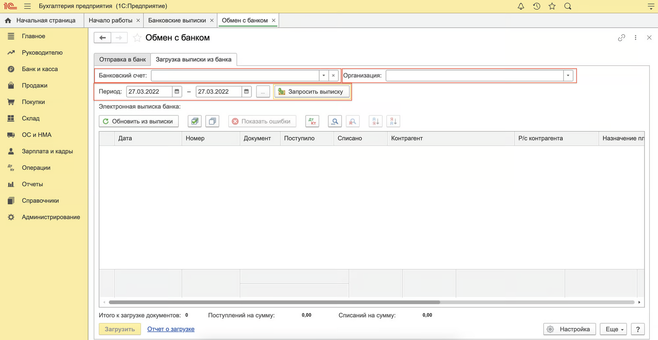658x340 pixels.
Task: Switch to Начало работы tab
Action: 110,20
